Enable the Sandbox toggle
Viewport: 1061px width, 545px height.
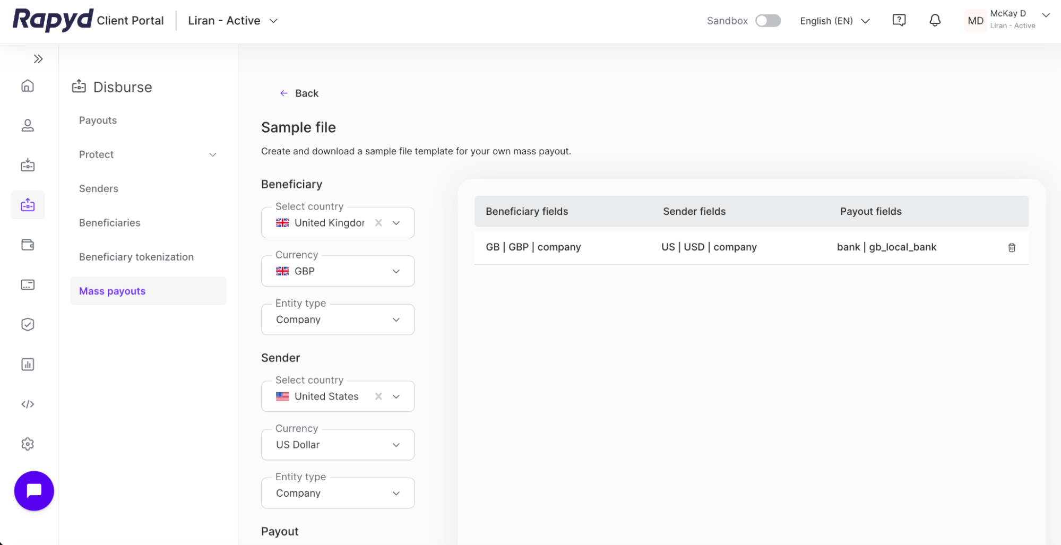pyautogui.click(x=768, y=20)
